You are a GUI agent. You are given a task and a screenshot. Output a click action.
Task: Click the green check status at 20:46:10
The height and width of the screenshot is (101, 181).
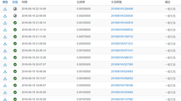pos(15,51)
